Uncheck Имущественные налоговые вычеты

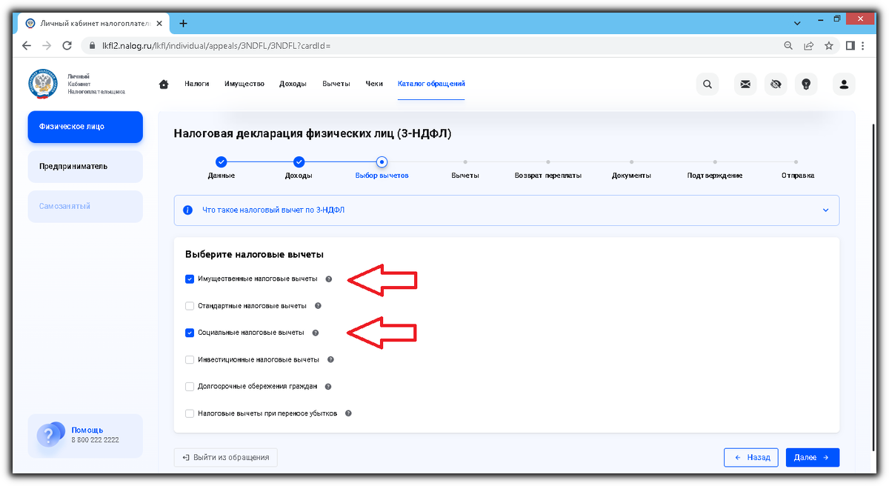pos(190,279)
